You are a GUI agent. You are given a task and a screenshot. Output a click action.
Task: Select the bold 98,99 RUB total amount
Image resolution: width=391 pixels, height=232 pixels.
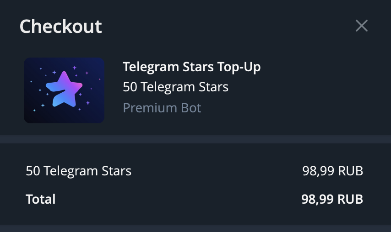coord(332,199)
